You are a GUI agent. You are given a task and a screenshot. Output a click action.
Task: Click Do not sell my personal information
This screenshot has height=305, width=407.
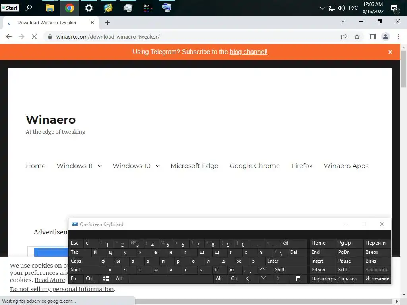point(62,289)
